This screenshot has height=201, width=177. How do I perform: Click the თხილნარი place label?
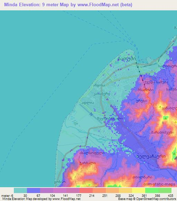(x=142, y=177)
